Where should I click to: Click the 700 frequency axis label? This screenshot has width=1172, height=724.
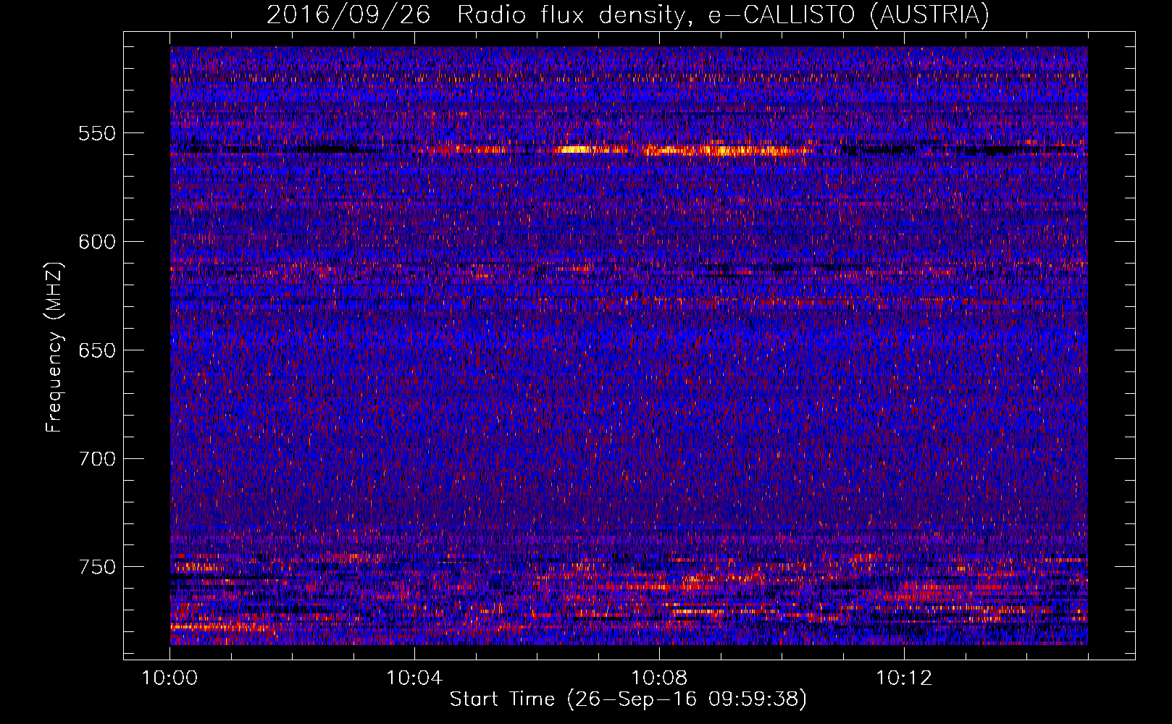pyautogui.click(x=97, y=459)
